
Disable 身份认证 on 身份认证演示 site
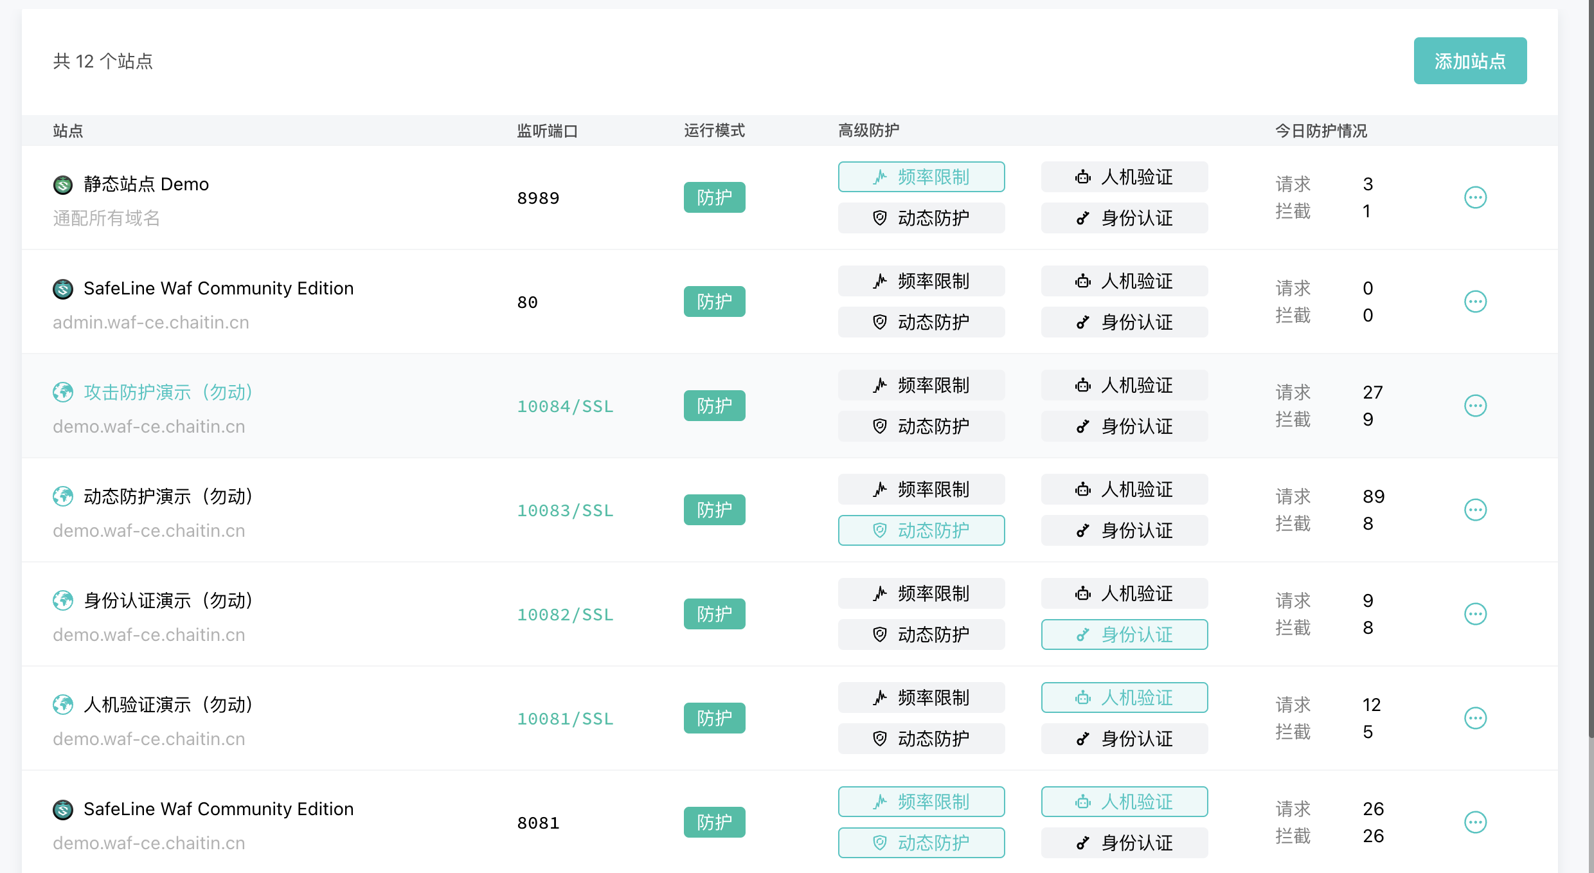(1124, 634)
